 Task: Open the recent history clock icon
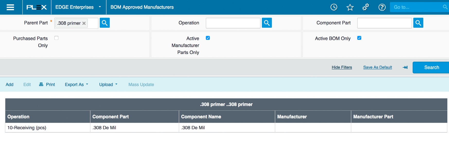(x=334, y=7)
